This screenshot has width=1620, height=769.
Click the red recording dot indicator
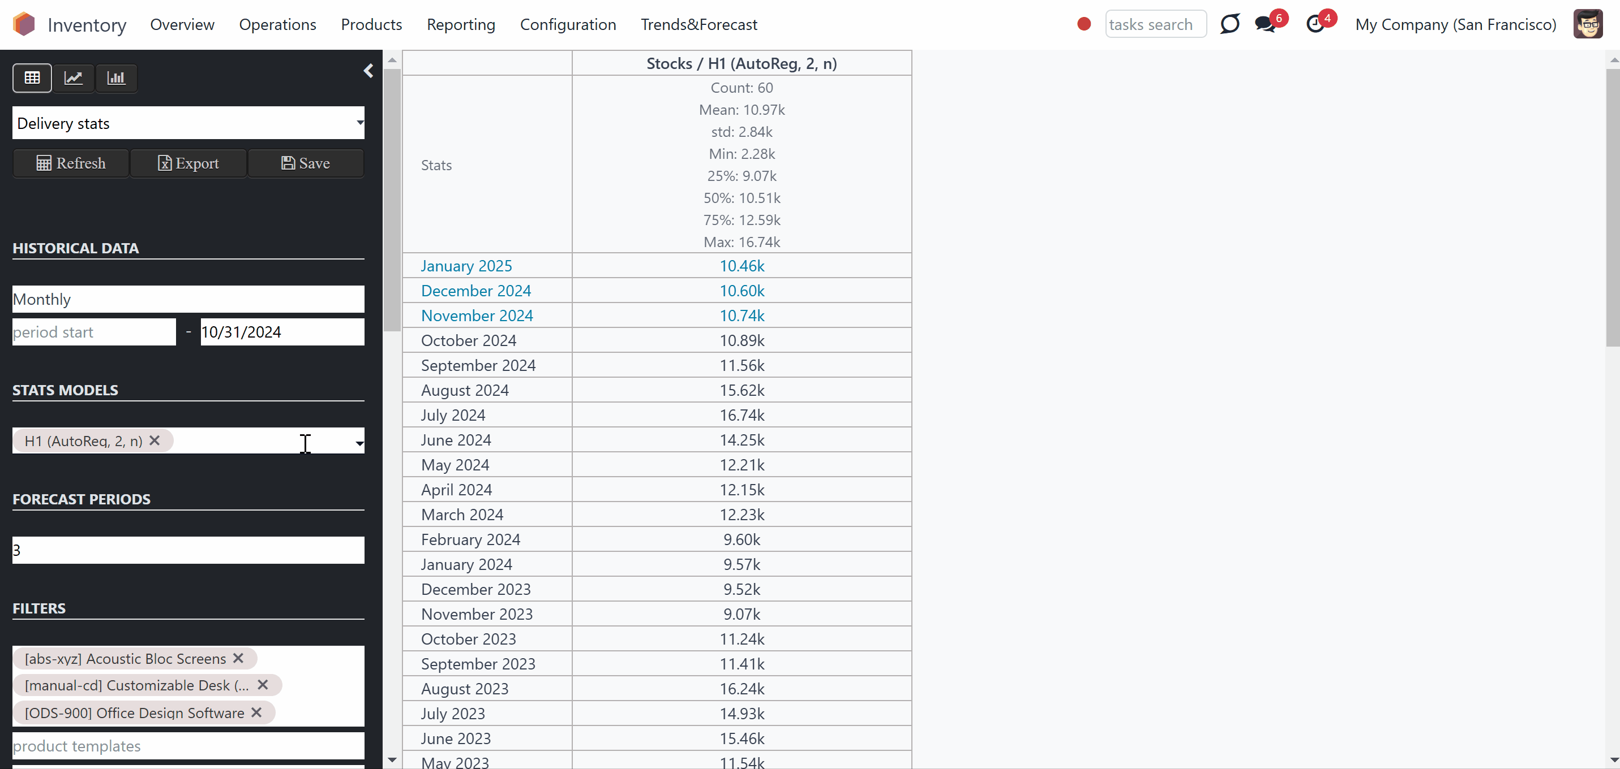pyautogui.click(x=1083, y=24)
